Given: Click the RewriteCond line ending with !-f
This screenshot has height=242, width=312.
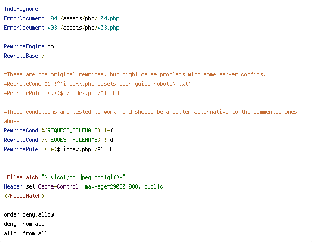Looking at the screenshot, I should tap(58, 130).
